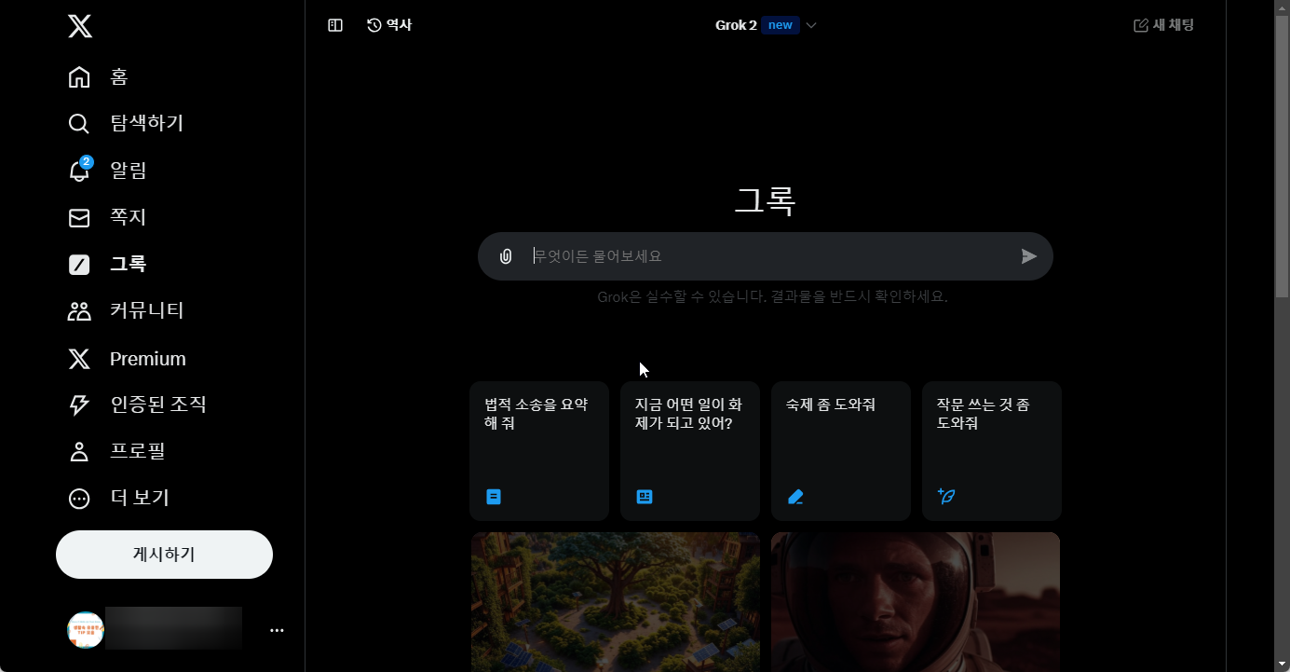Open the Grok 2 model selector dropdown
Image resolution: width=1290 pixels, height=672 pixels.
(766, 25)
